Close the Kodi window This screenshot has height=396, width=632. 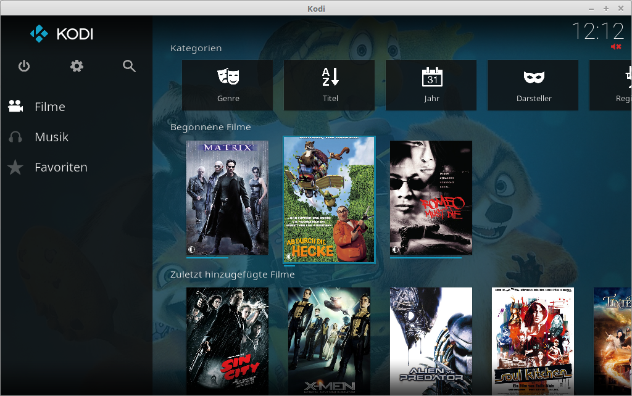point(621,9)
